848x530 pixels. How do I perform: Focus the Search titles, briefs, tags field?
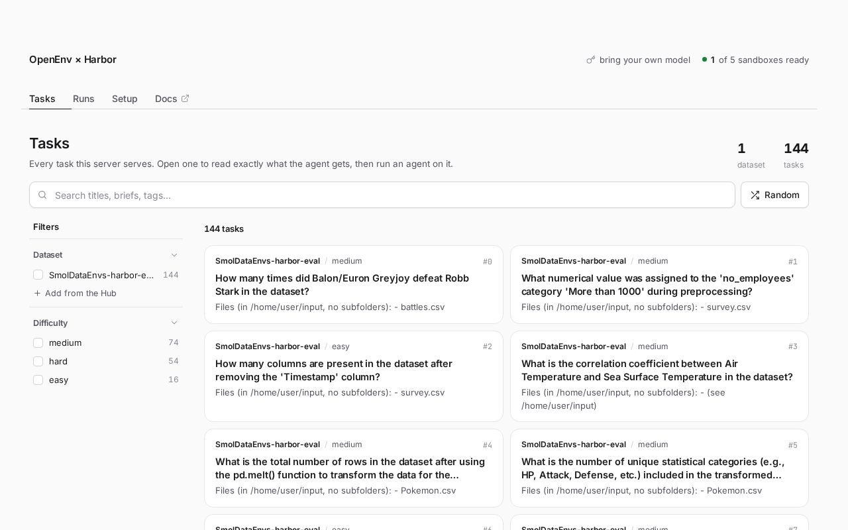pyautogui.click(x=382, y=195)
